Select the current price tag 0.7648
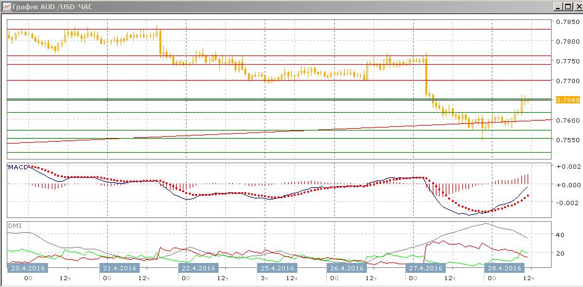The width and height of the screenshot is (583, 287). 568,100
